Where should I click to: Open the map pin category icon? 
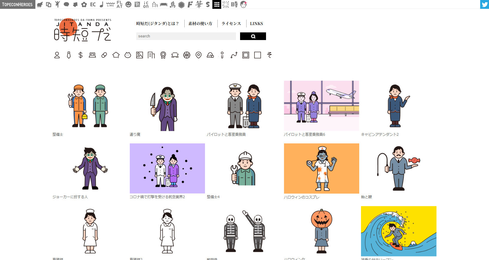coord(198,55)
